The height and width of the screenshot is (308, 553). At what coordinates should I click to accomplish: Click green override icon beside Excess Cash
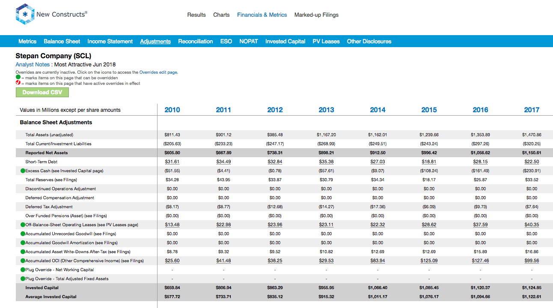(23, 171)
